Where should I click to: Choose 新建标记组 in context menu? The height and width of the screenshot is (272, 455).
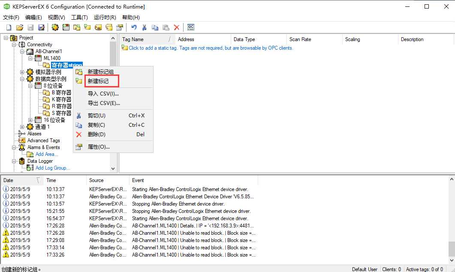[113, 72]
